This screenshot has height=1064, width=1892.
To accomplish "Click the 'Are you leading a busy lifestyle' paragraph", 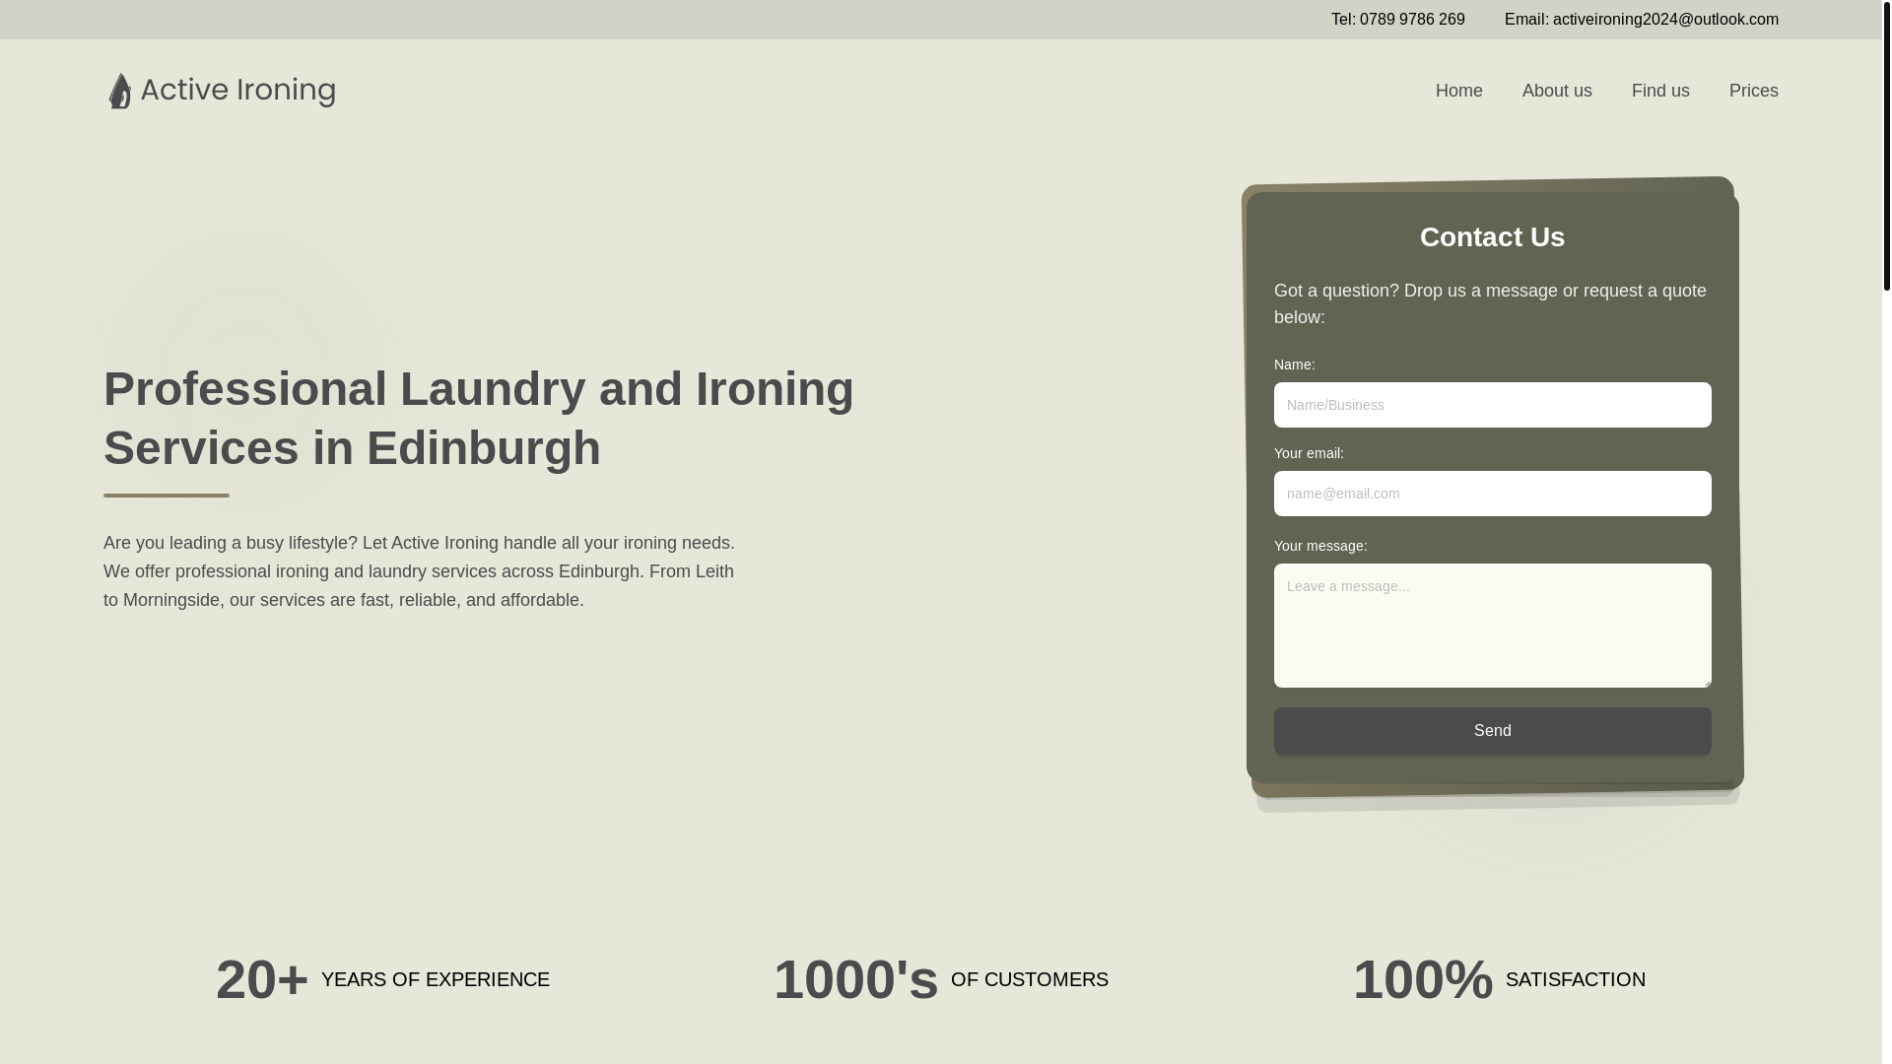I will click(421, 571).
